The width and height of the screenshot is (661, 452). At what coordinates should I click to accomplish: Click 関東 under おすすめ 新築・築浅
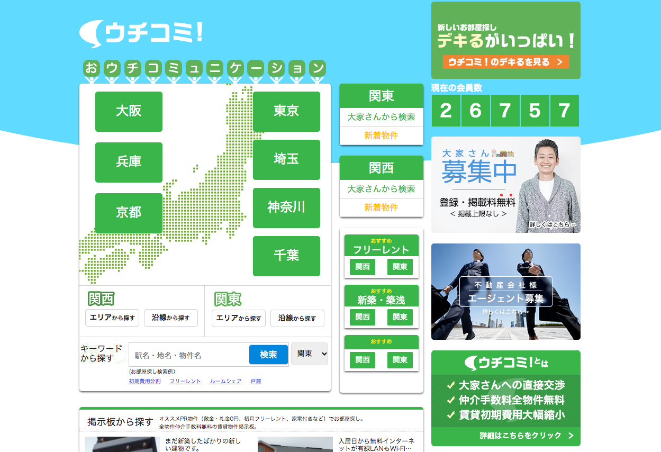tap(400, 317)
